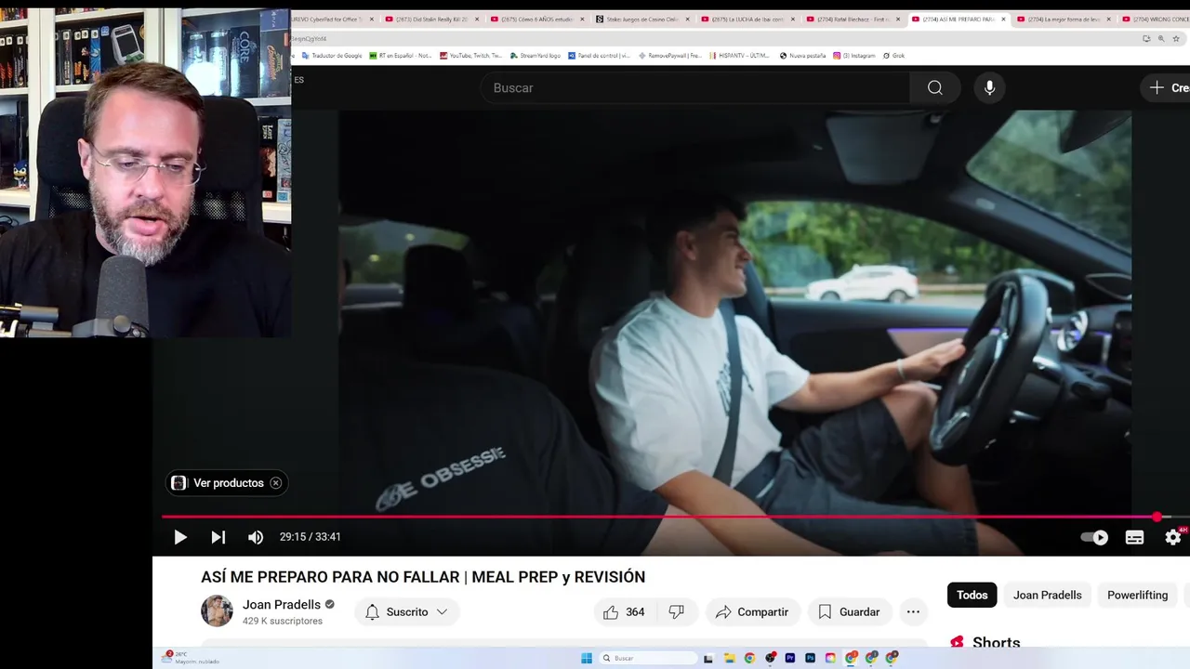Click the browser zoom magnifier icon
The image size is (1190, 669).
tap(1161, 38)
